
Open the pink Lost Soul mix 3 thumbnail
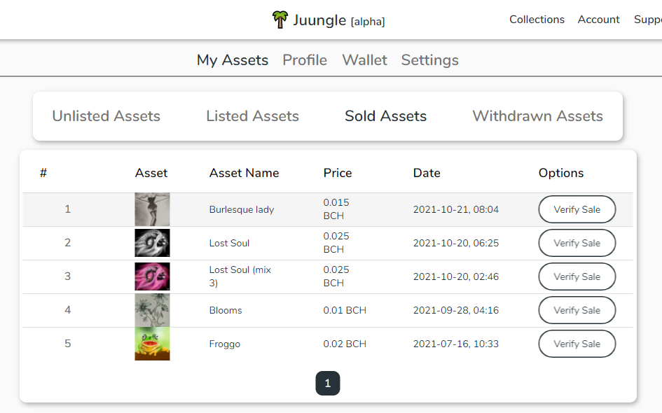(x=152, y=276)
